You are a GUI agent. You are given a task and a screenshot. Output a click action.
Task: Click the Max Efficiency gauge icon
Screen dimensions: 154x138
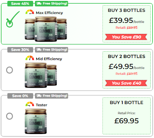[30, 12]
